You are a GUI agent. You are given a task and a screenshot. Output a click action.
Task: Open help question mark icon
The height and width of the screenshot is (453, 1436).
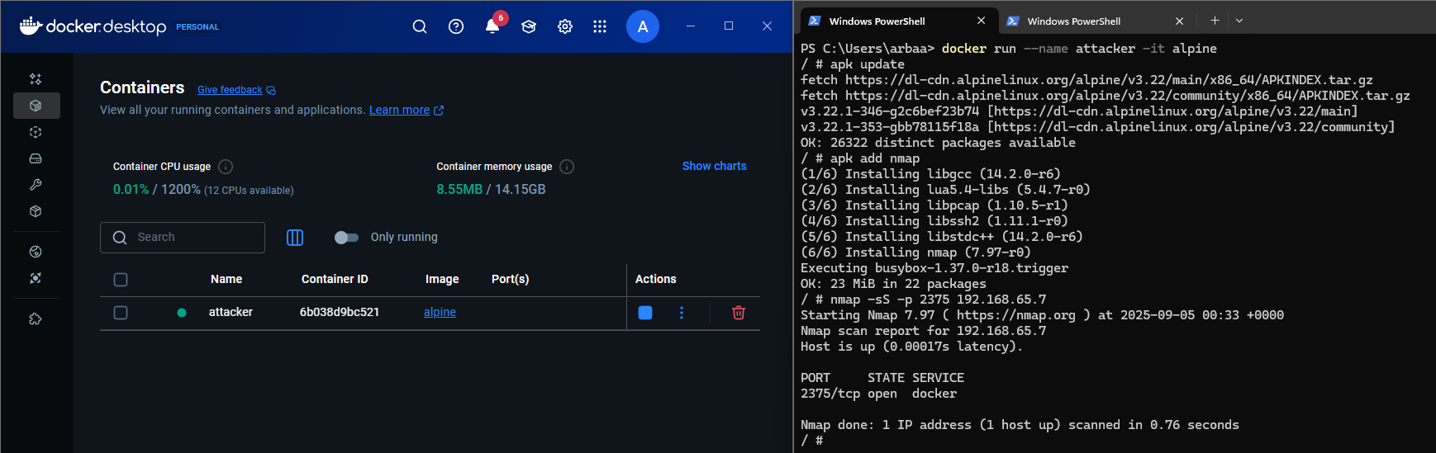456,26
